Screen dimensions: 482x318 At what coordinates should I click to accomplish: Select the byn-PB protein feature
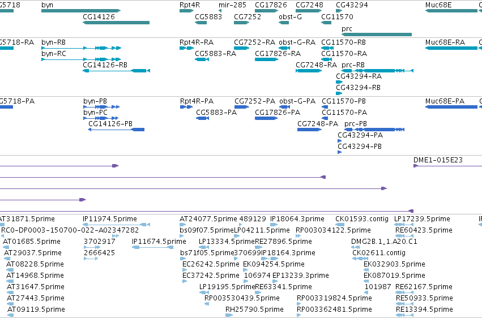click(101, 107)
